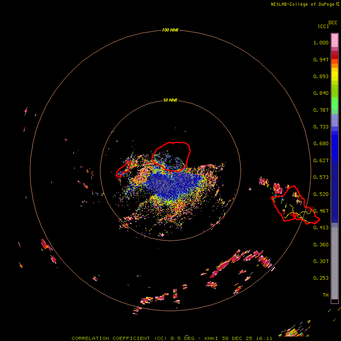341x341 pixels.
Task: Click the 0.947 value on the color scale
Action: [x=321, y=59]
